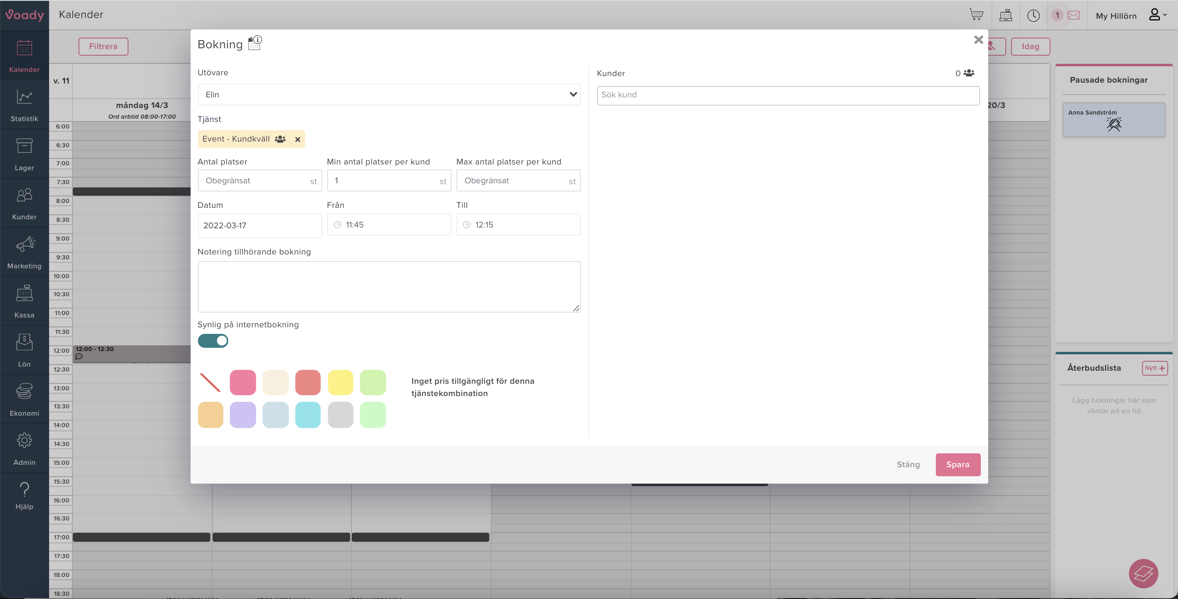Pick the pink color swatch
The height and width of the screenshot is (599, 1178).
[243, 383]
